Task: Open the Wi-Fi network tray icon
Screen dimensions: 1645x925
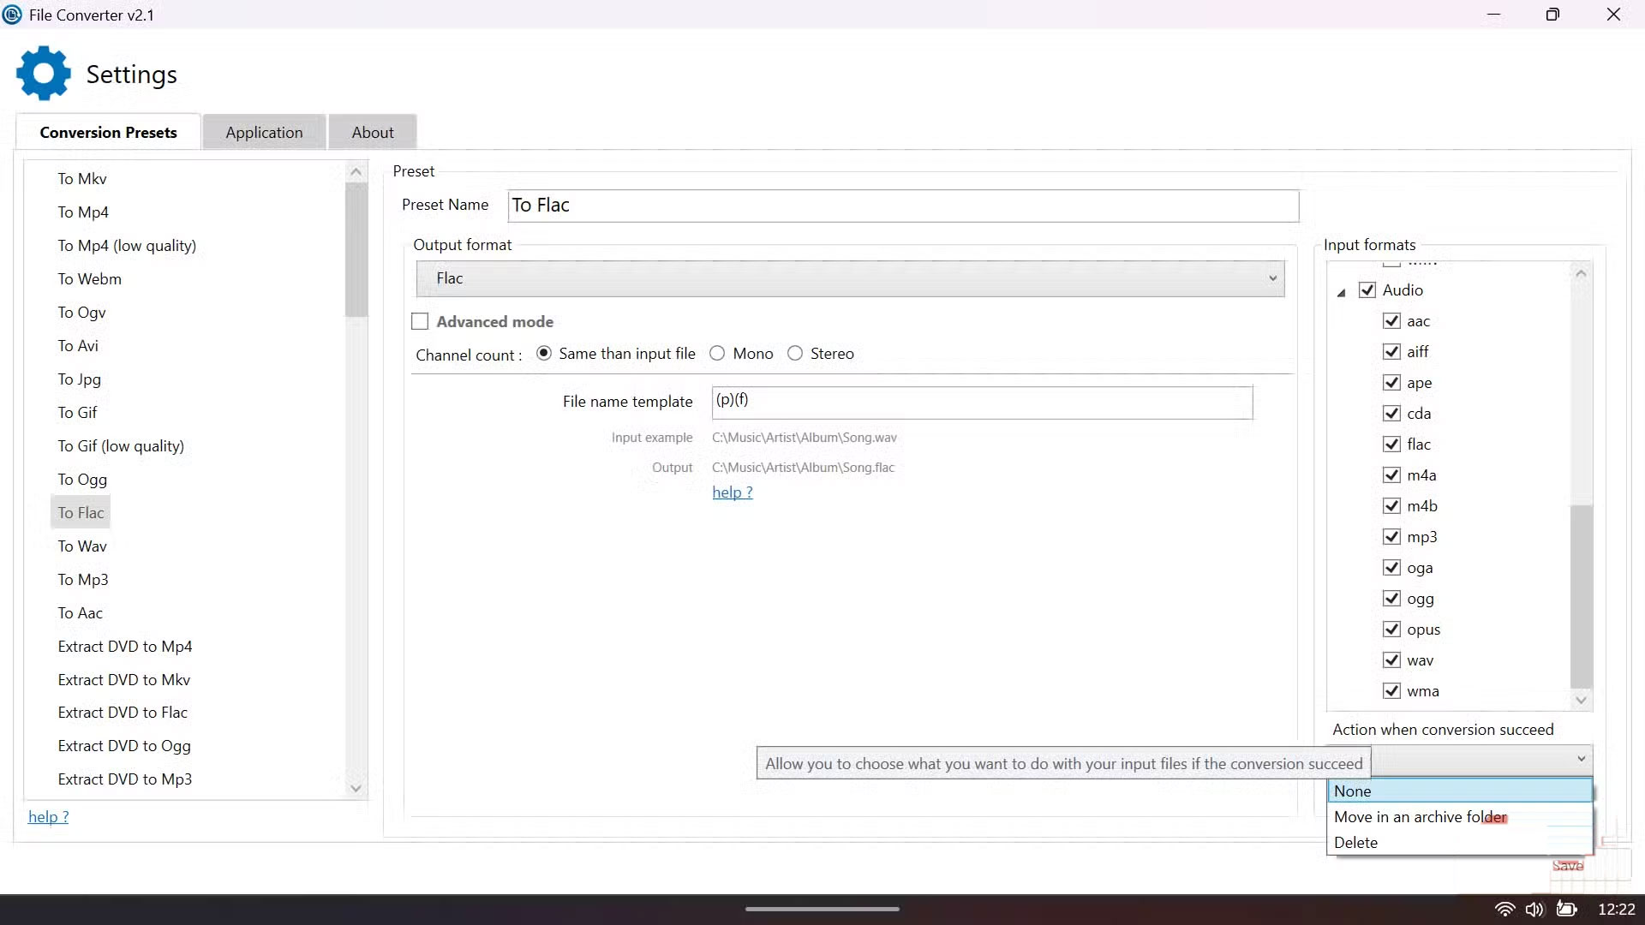Action: pos(1504,909)
